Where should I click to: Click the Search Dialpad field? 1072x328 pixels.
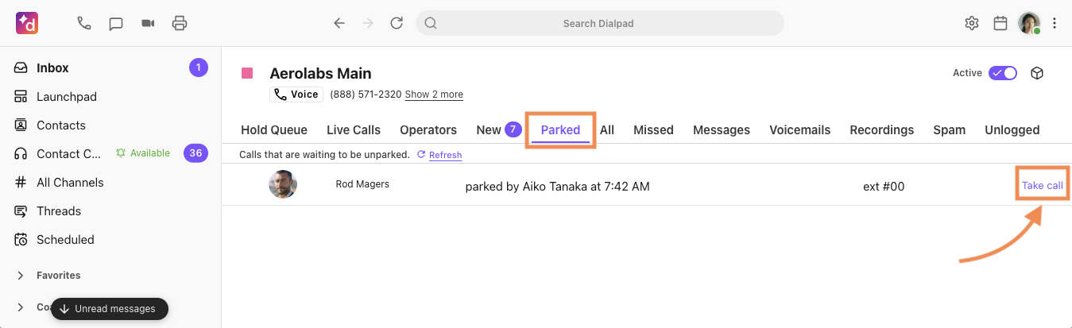[600, 23]
